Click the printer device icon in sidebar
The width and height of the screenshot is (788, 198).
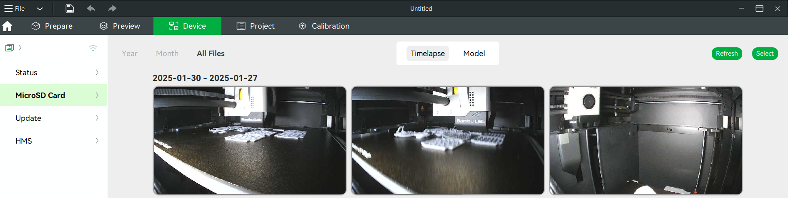(x=10, y=48)
